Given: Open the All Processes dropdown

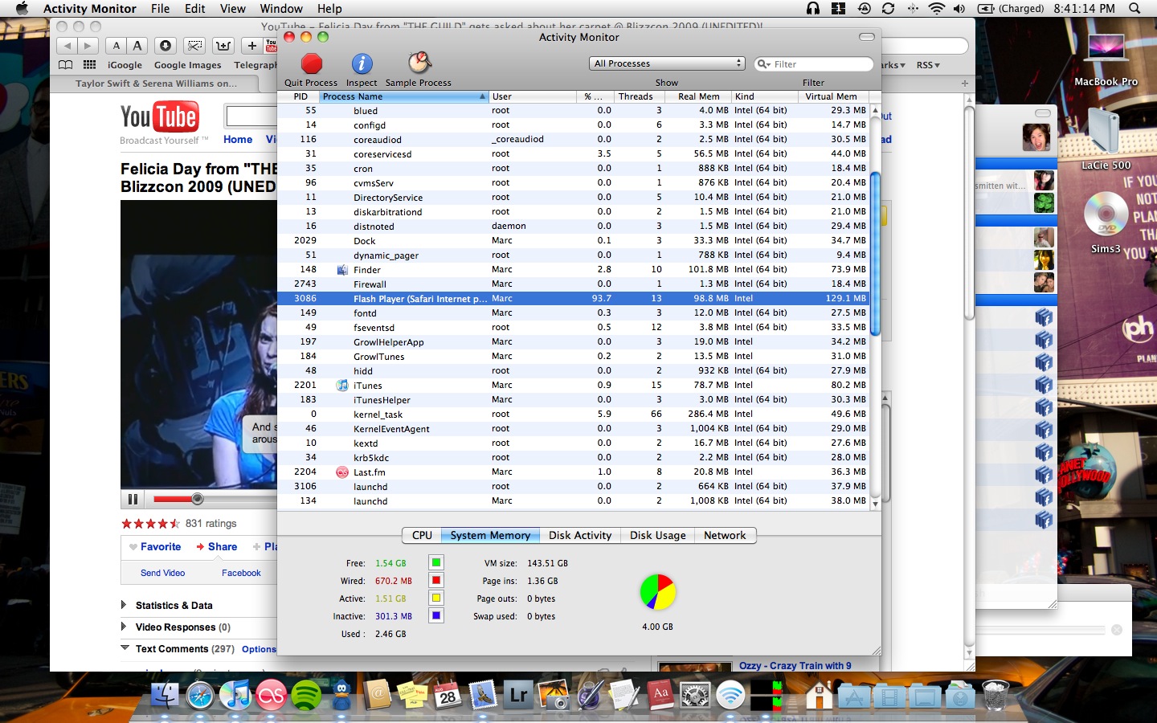Looking at the screenshot, I should point(668,63).
